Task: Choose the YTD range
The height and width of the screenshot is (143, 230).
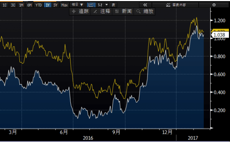Action: pos(39,5)
